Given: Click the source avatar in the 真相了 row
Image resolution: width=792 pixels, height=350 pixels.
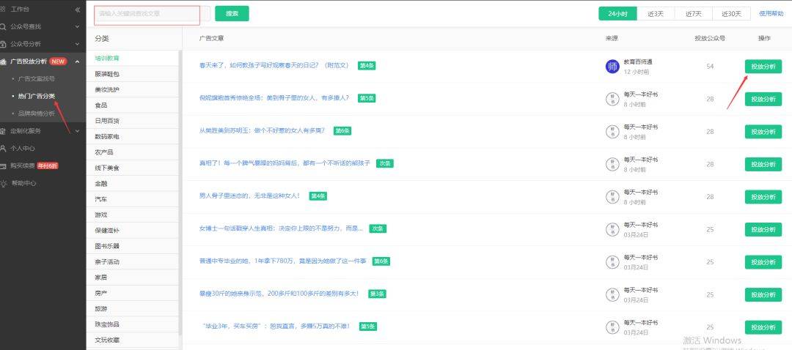Looking at the screenshot, I should click(x=612, y=164).
